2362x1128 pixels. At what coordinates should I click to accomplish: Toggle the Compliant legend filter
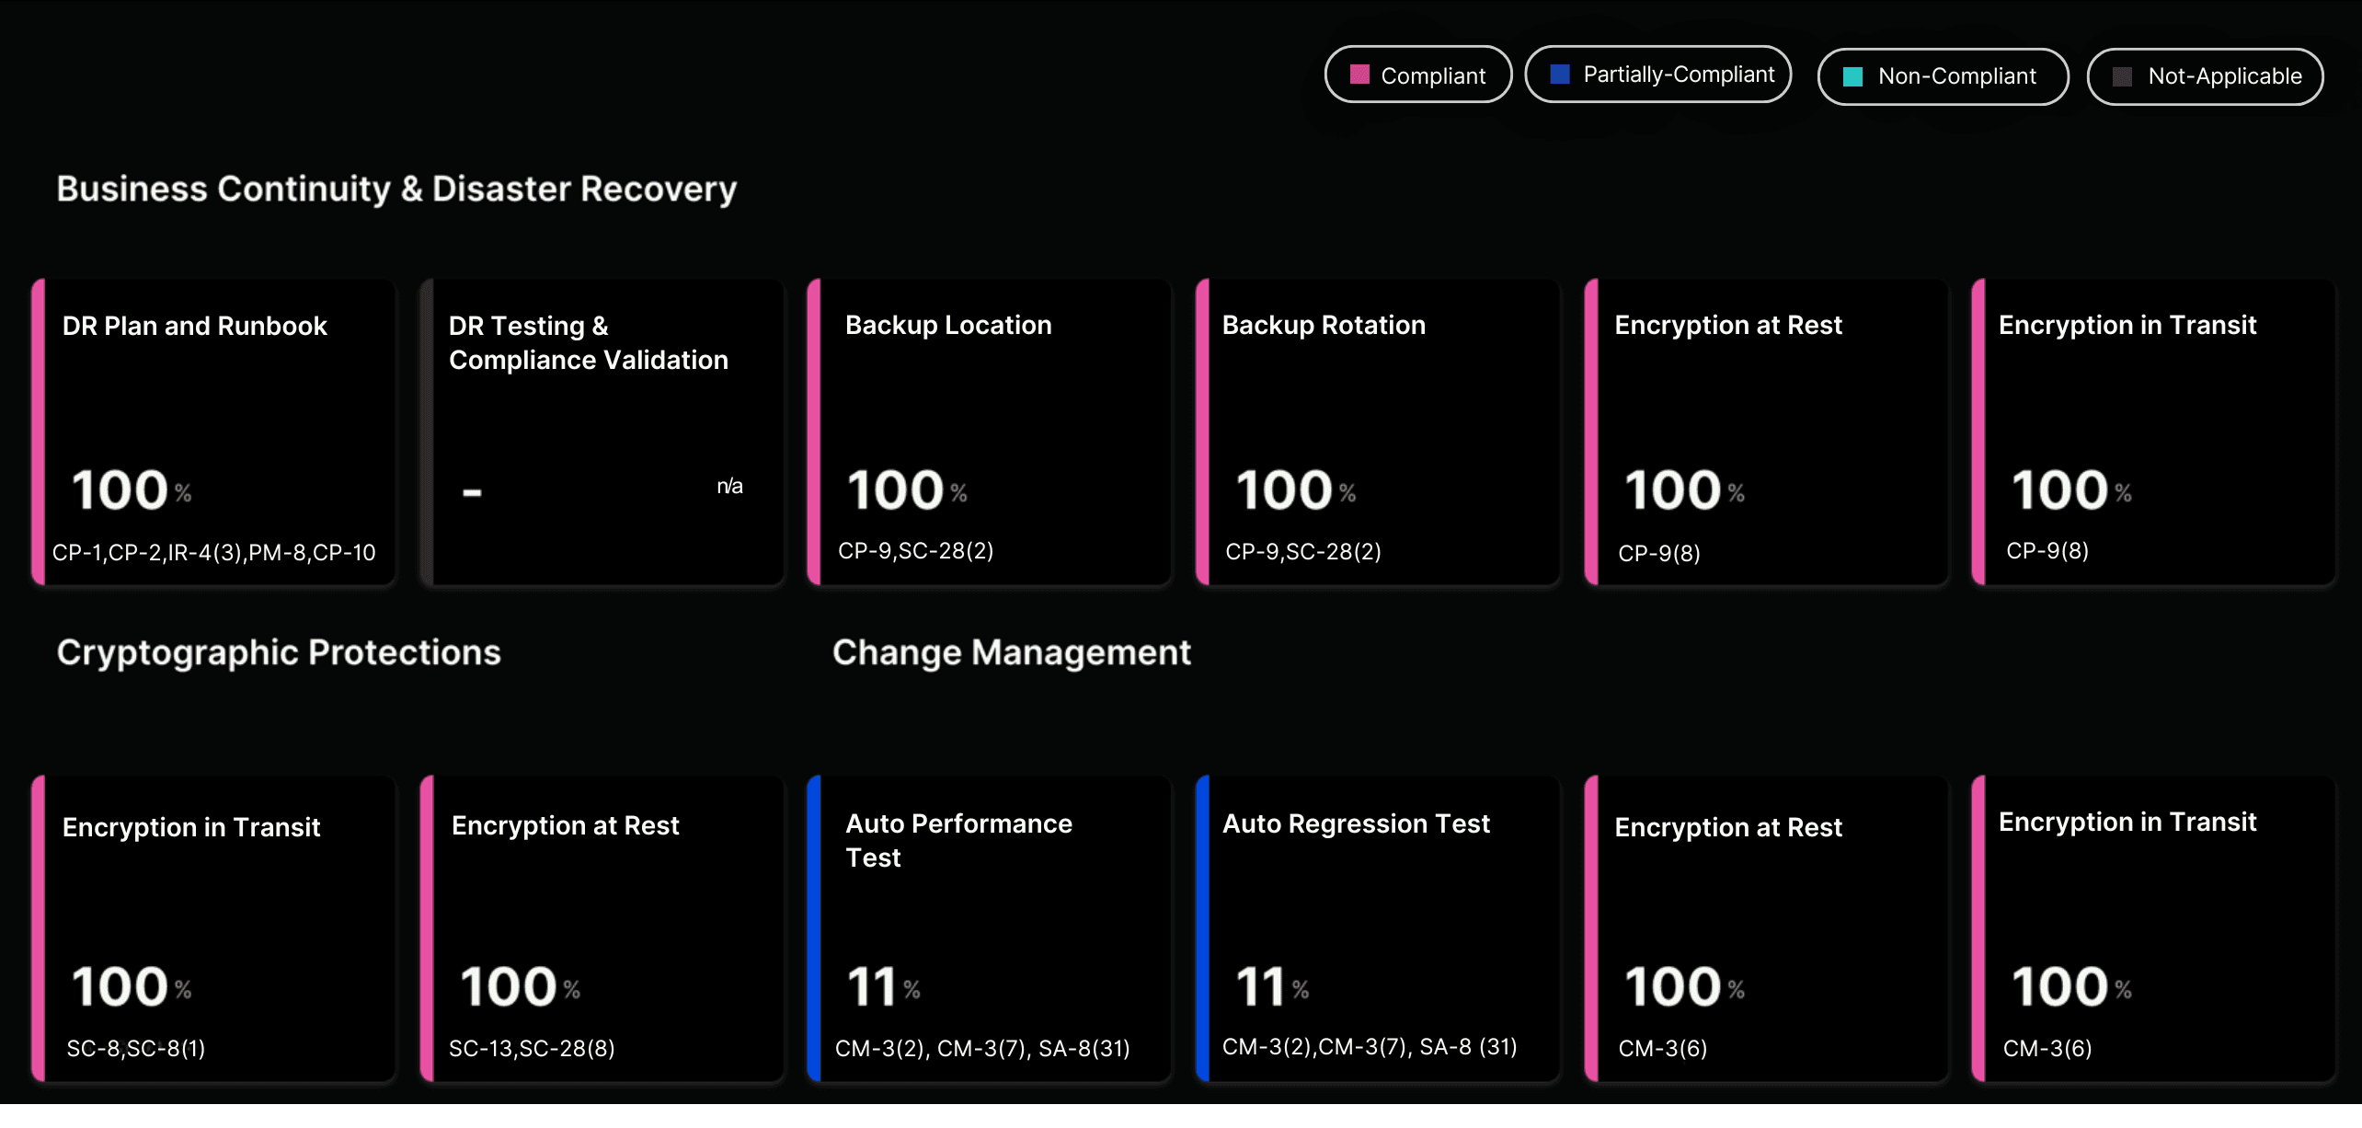click(x=1417, y=75)
